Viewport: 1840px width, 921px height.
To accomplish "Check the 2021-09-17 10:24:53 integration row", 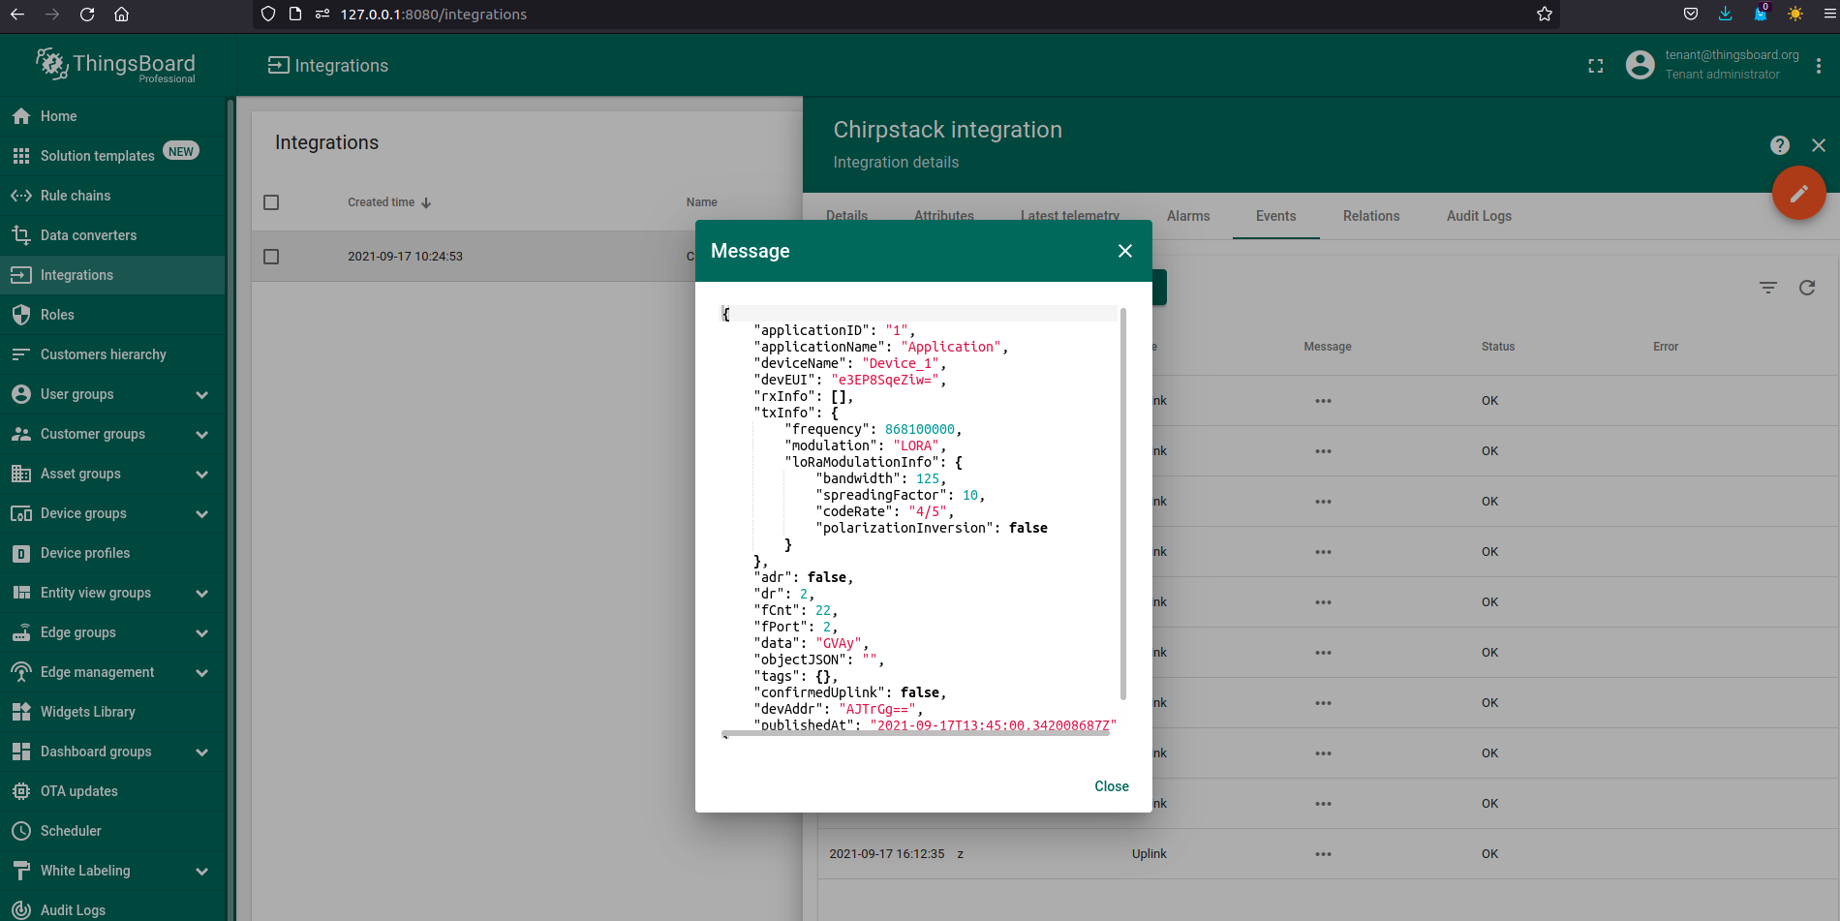I will tap(271, 257).
